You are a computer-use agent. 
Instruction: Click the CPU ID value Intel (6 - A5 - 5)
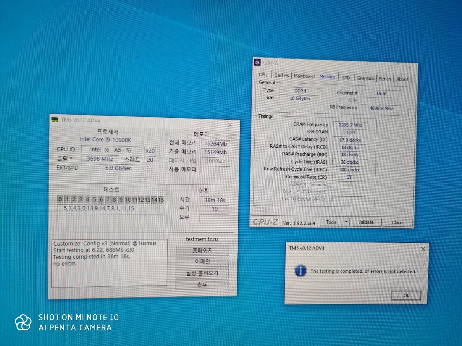point(111,150)
